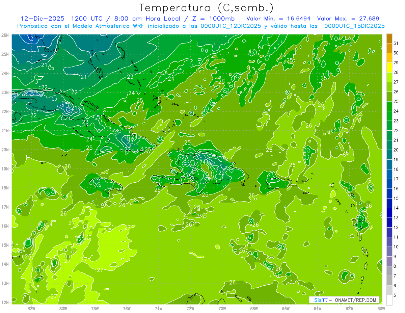
Task: Click the '0000UTC_12DIC2025' initialization time text
Action: tap(231, 26)
